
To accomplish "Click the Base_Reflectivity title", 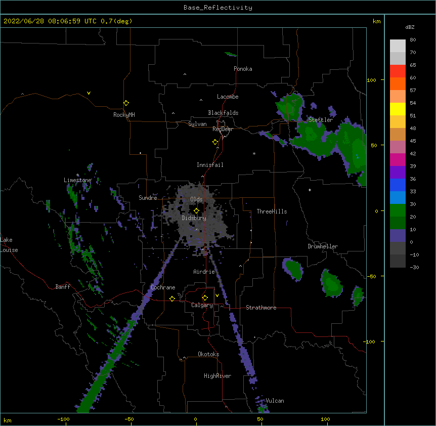I will coord(218,8).
